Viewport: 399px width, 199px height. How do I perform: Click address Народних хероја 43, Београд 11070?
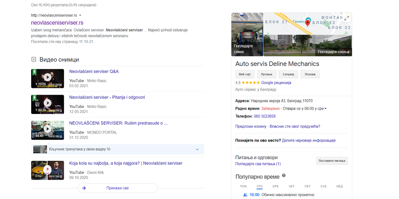pyautogui.click(x=282, y=101)
